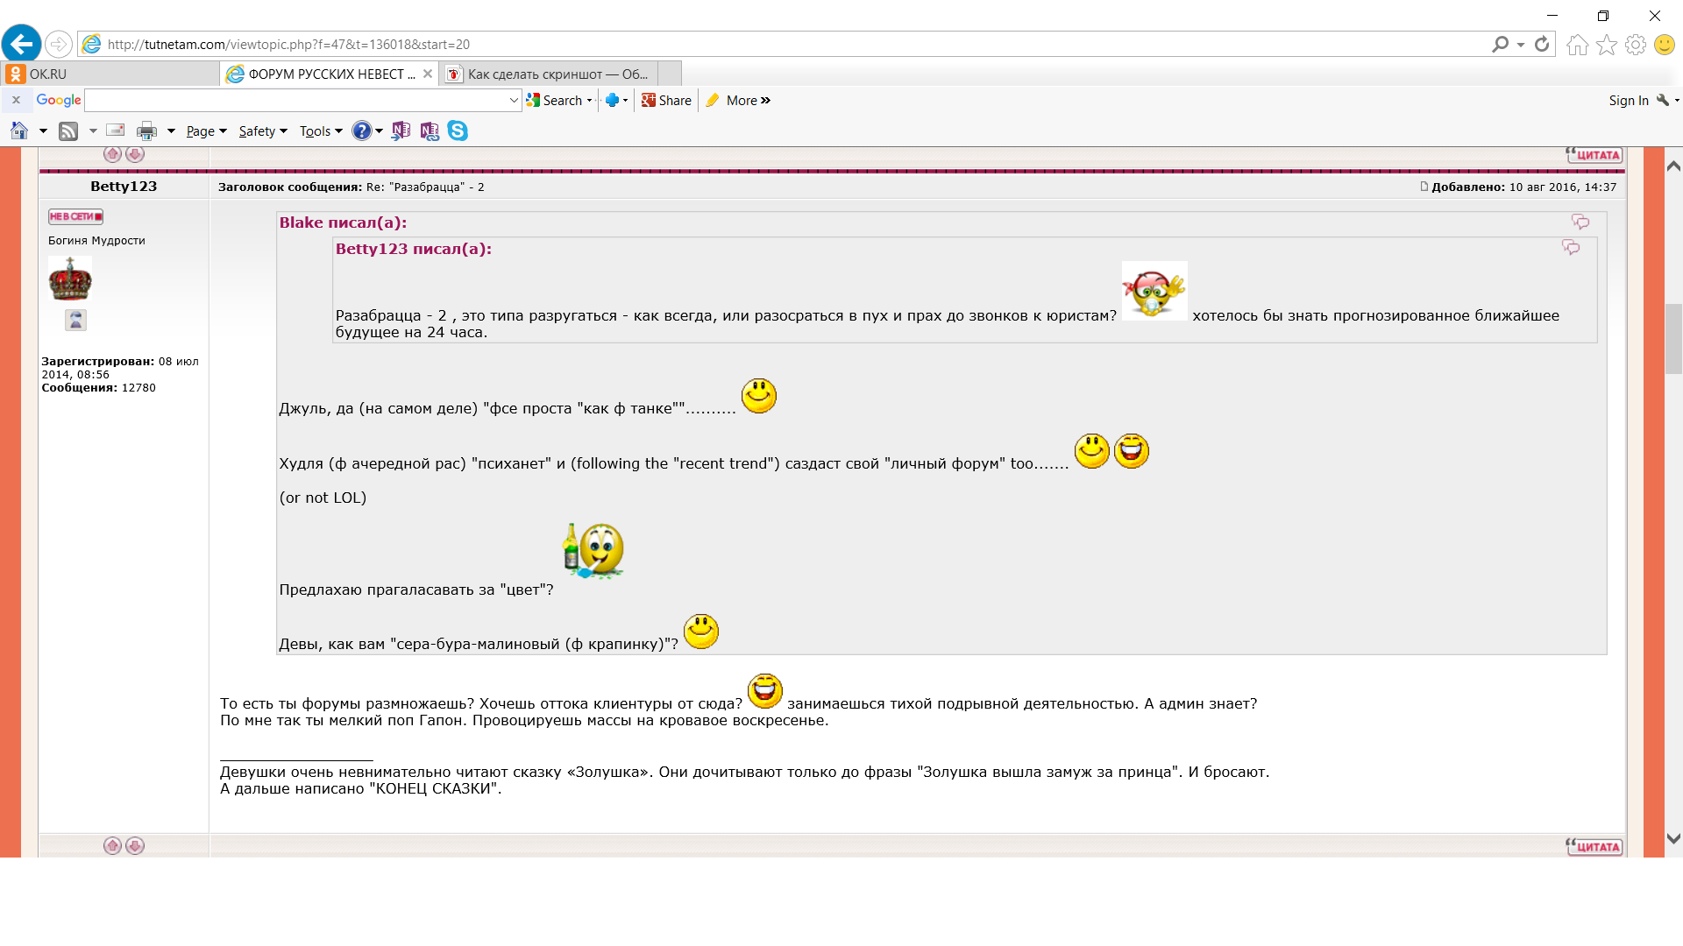Click the Print icon in command bar
1683x946 pixels.
click(x=146, y=131)
